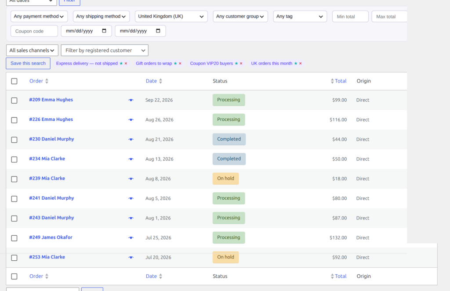
Task: Preview order #239 Mia Clarke eye icon
Action: 131,179
